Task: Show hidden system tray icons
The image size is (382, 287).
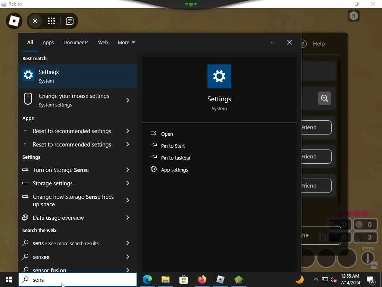Action: pyautogui.click(x=316, y=280)
